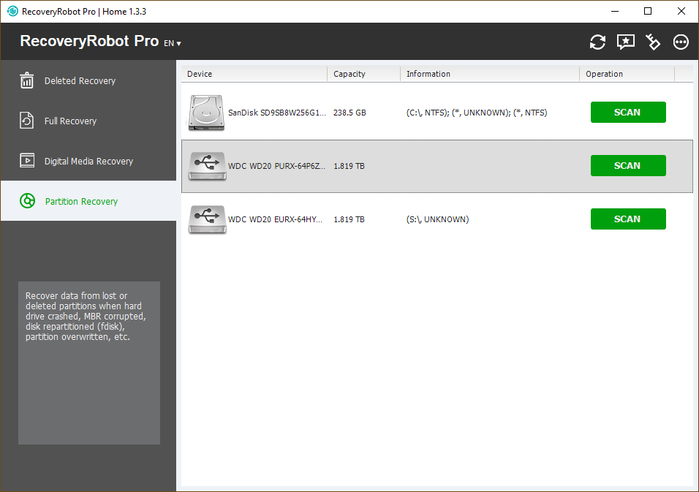Viewport: 699px width, 492px height.
Task: Click the Operation column header
Action: point(626,74)
